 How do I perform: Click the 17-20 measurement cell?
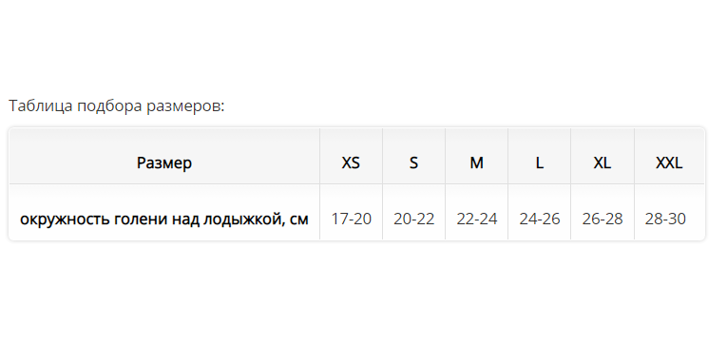click(351, 219)
